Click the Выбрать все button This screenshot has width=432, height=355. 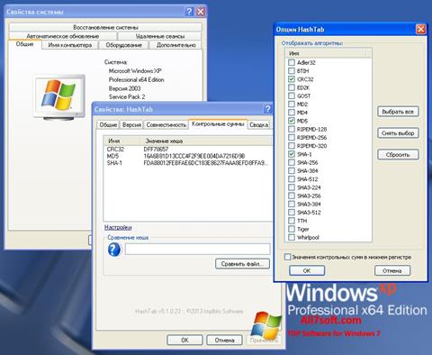pyautogui.click(x=398, y=112)
